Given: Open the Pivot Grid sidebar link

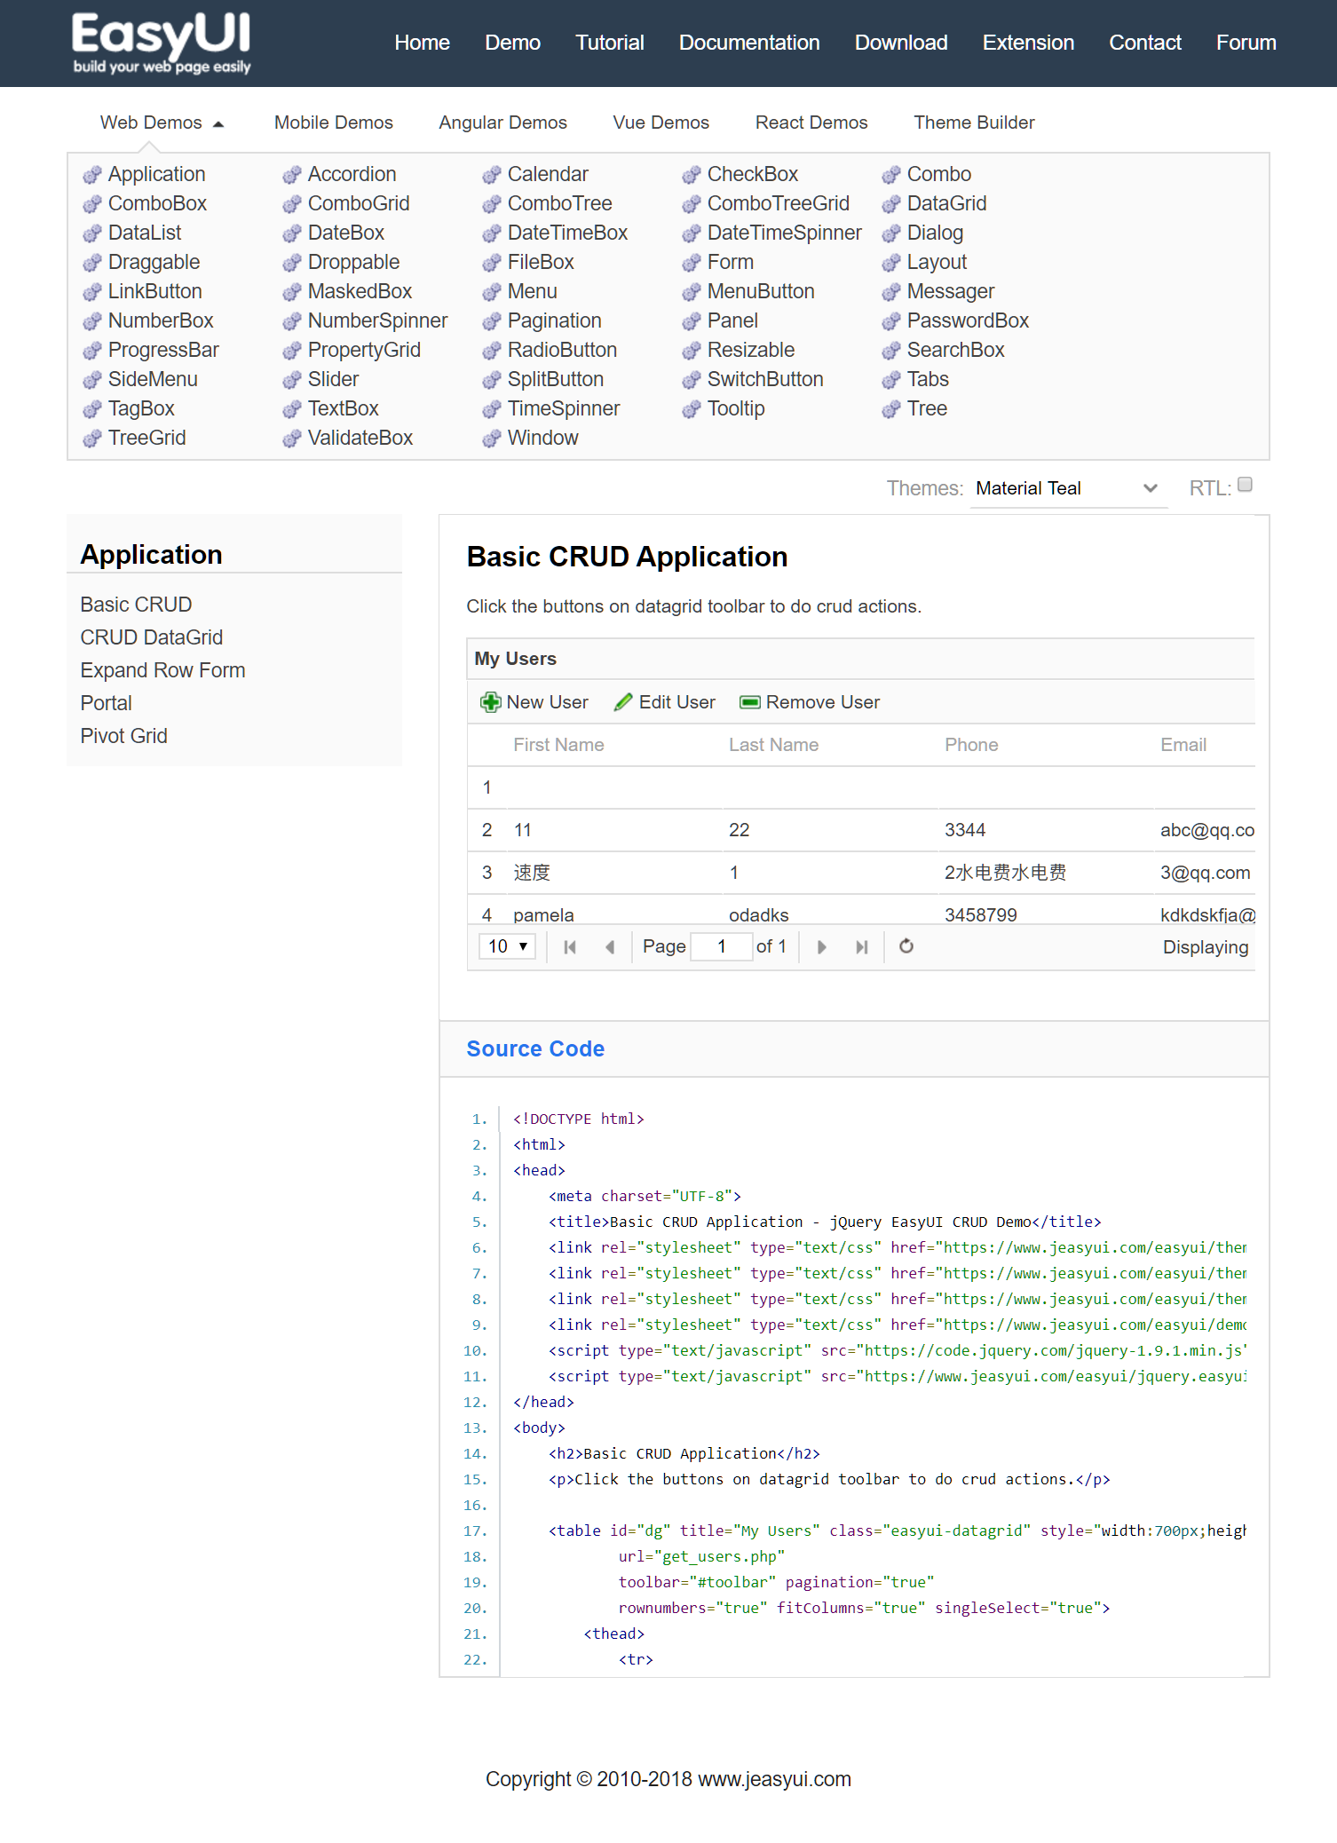Looking at the screenshot, I should [123, 736].
